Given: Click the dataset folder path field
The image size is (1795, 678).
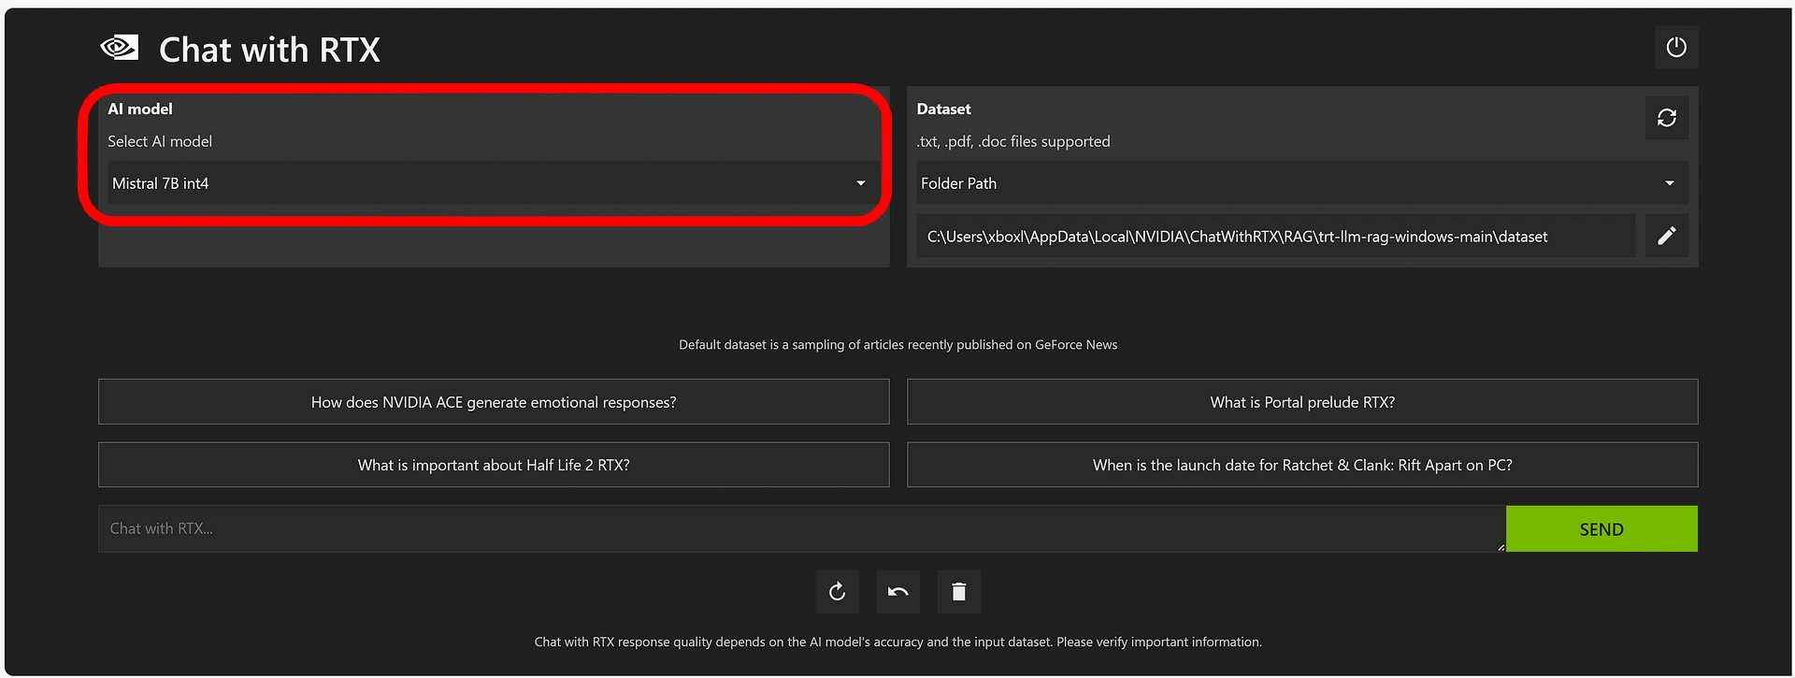Looking at the screenshot, I should (1275, 237).
